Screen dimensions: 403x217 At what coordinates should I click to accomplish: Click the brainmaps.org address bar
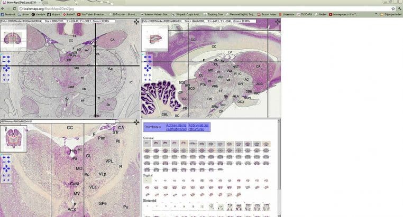(206, 9)
